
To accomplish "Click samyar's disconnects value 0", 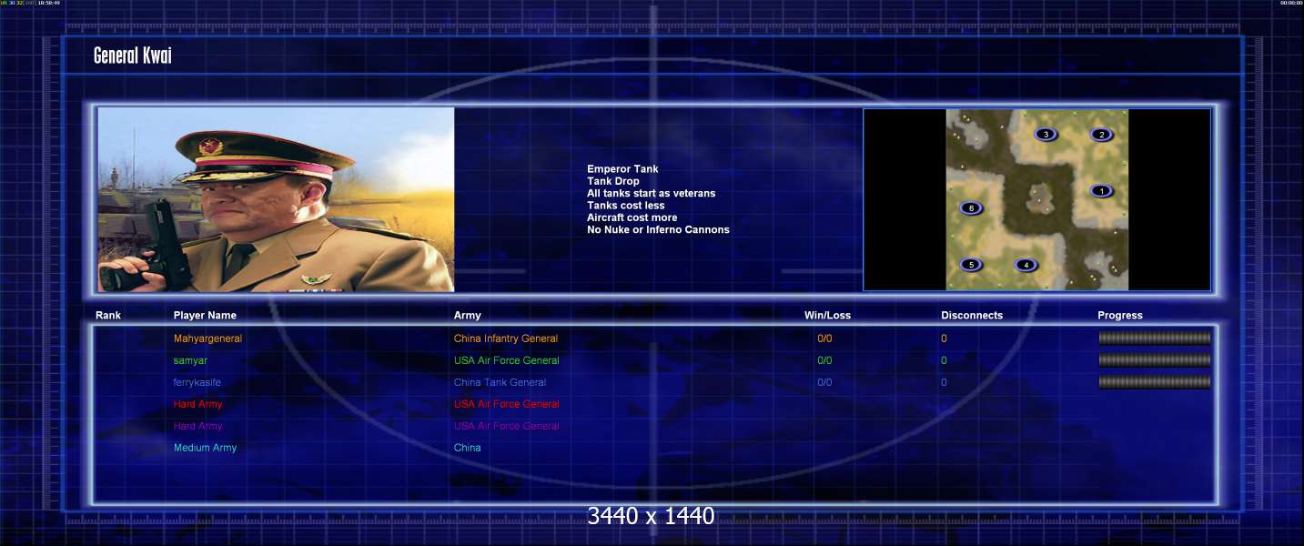I will coord(944,360).
